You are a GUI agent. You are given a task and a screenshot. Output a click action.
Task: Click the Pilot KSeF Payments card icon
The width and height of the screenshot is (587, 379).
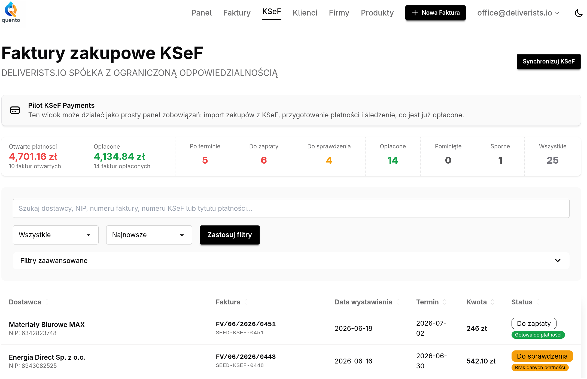click(x=15, y=110)
